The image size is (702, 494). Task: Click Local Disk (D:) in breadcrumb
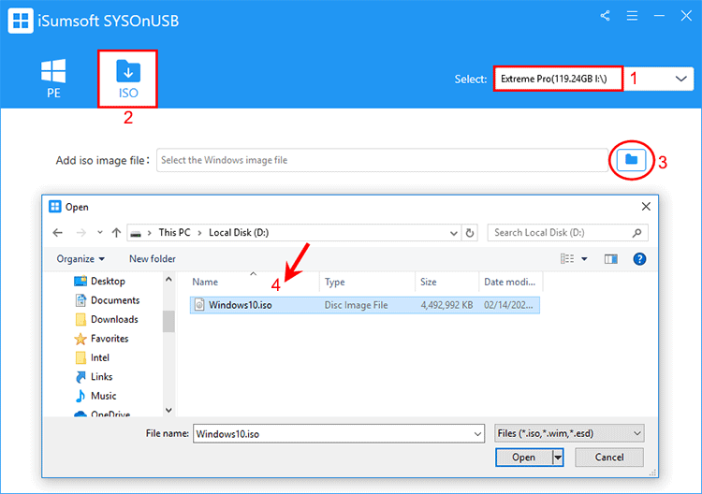[239, 233]
